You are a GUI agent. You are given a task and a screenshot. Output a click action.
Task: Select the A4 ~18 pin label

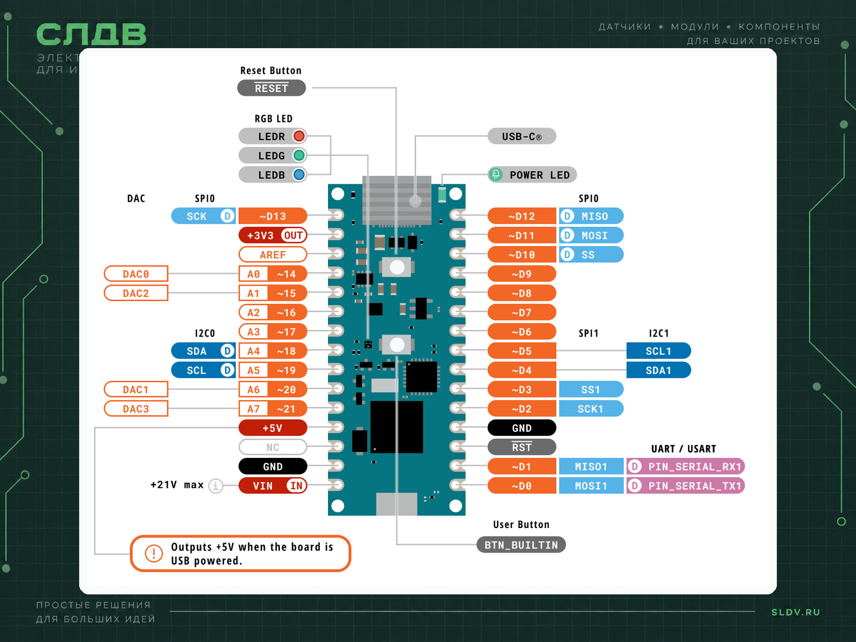pos(273,351)
